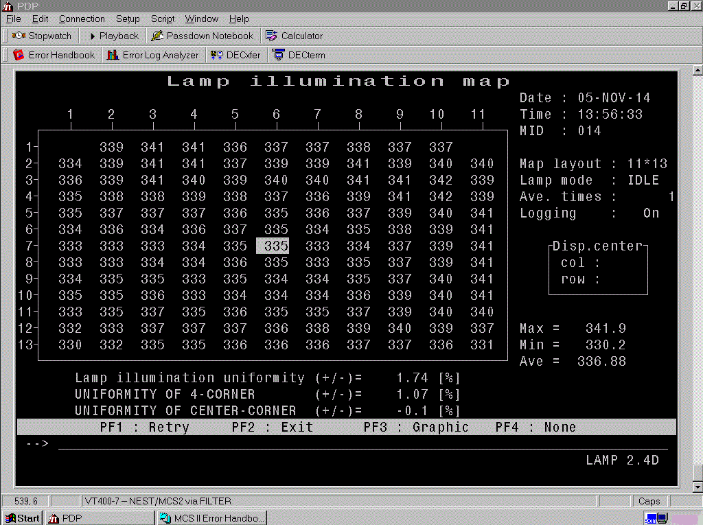703x525 pixels.
Task: Click the 342 cell in row 3
Action: [x=441, y=180]
